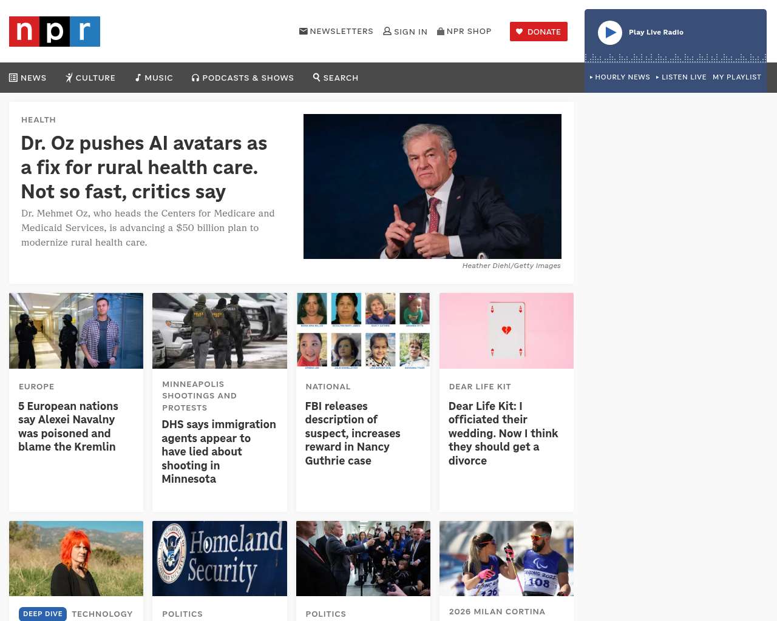Click the Music note icon

[x=138, y=78]
